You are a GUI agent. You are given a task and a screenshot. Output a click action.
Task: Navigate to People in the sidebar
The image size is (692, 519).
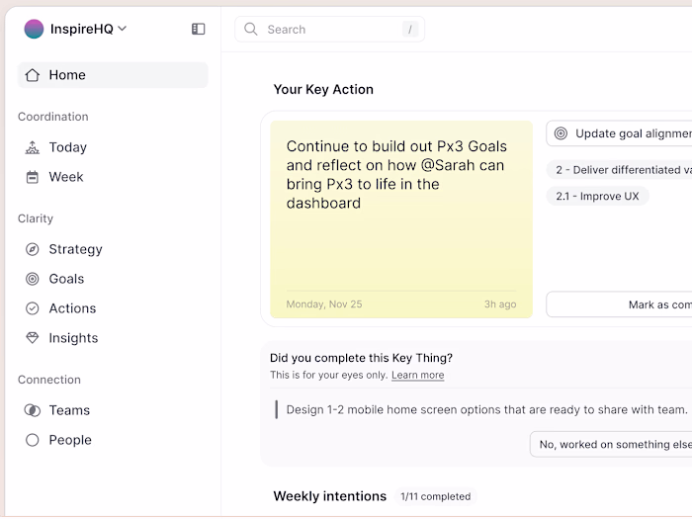pos(69,440)
